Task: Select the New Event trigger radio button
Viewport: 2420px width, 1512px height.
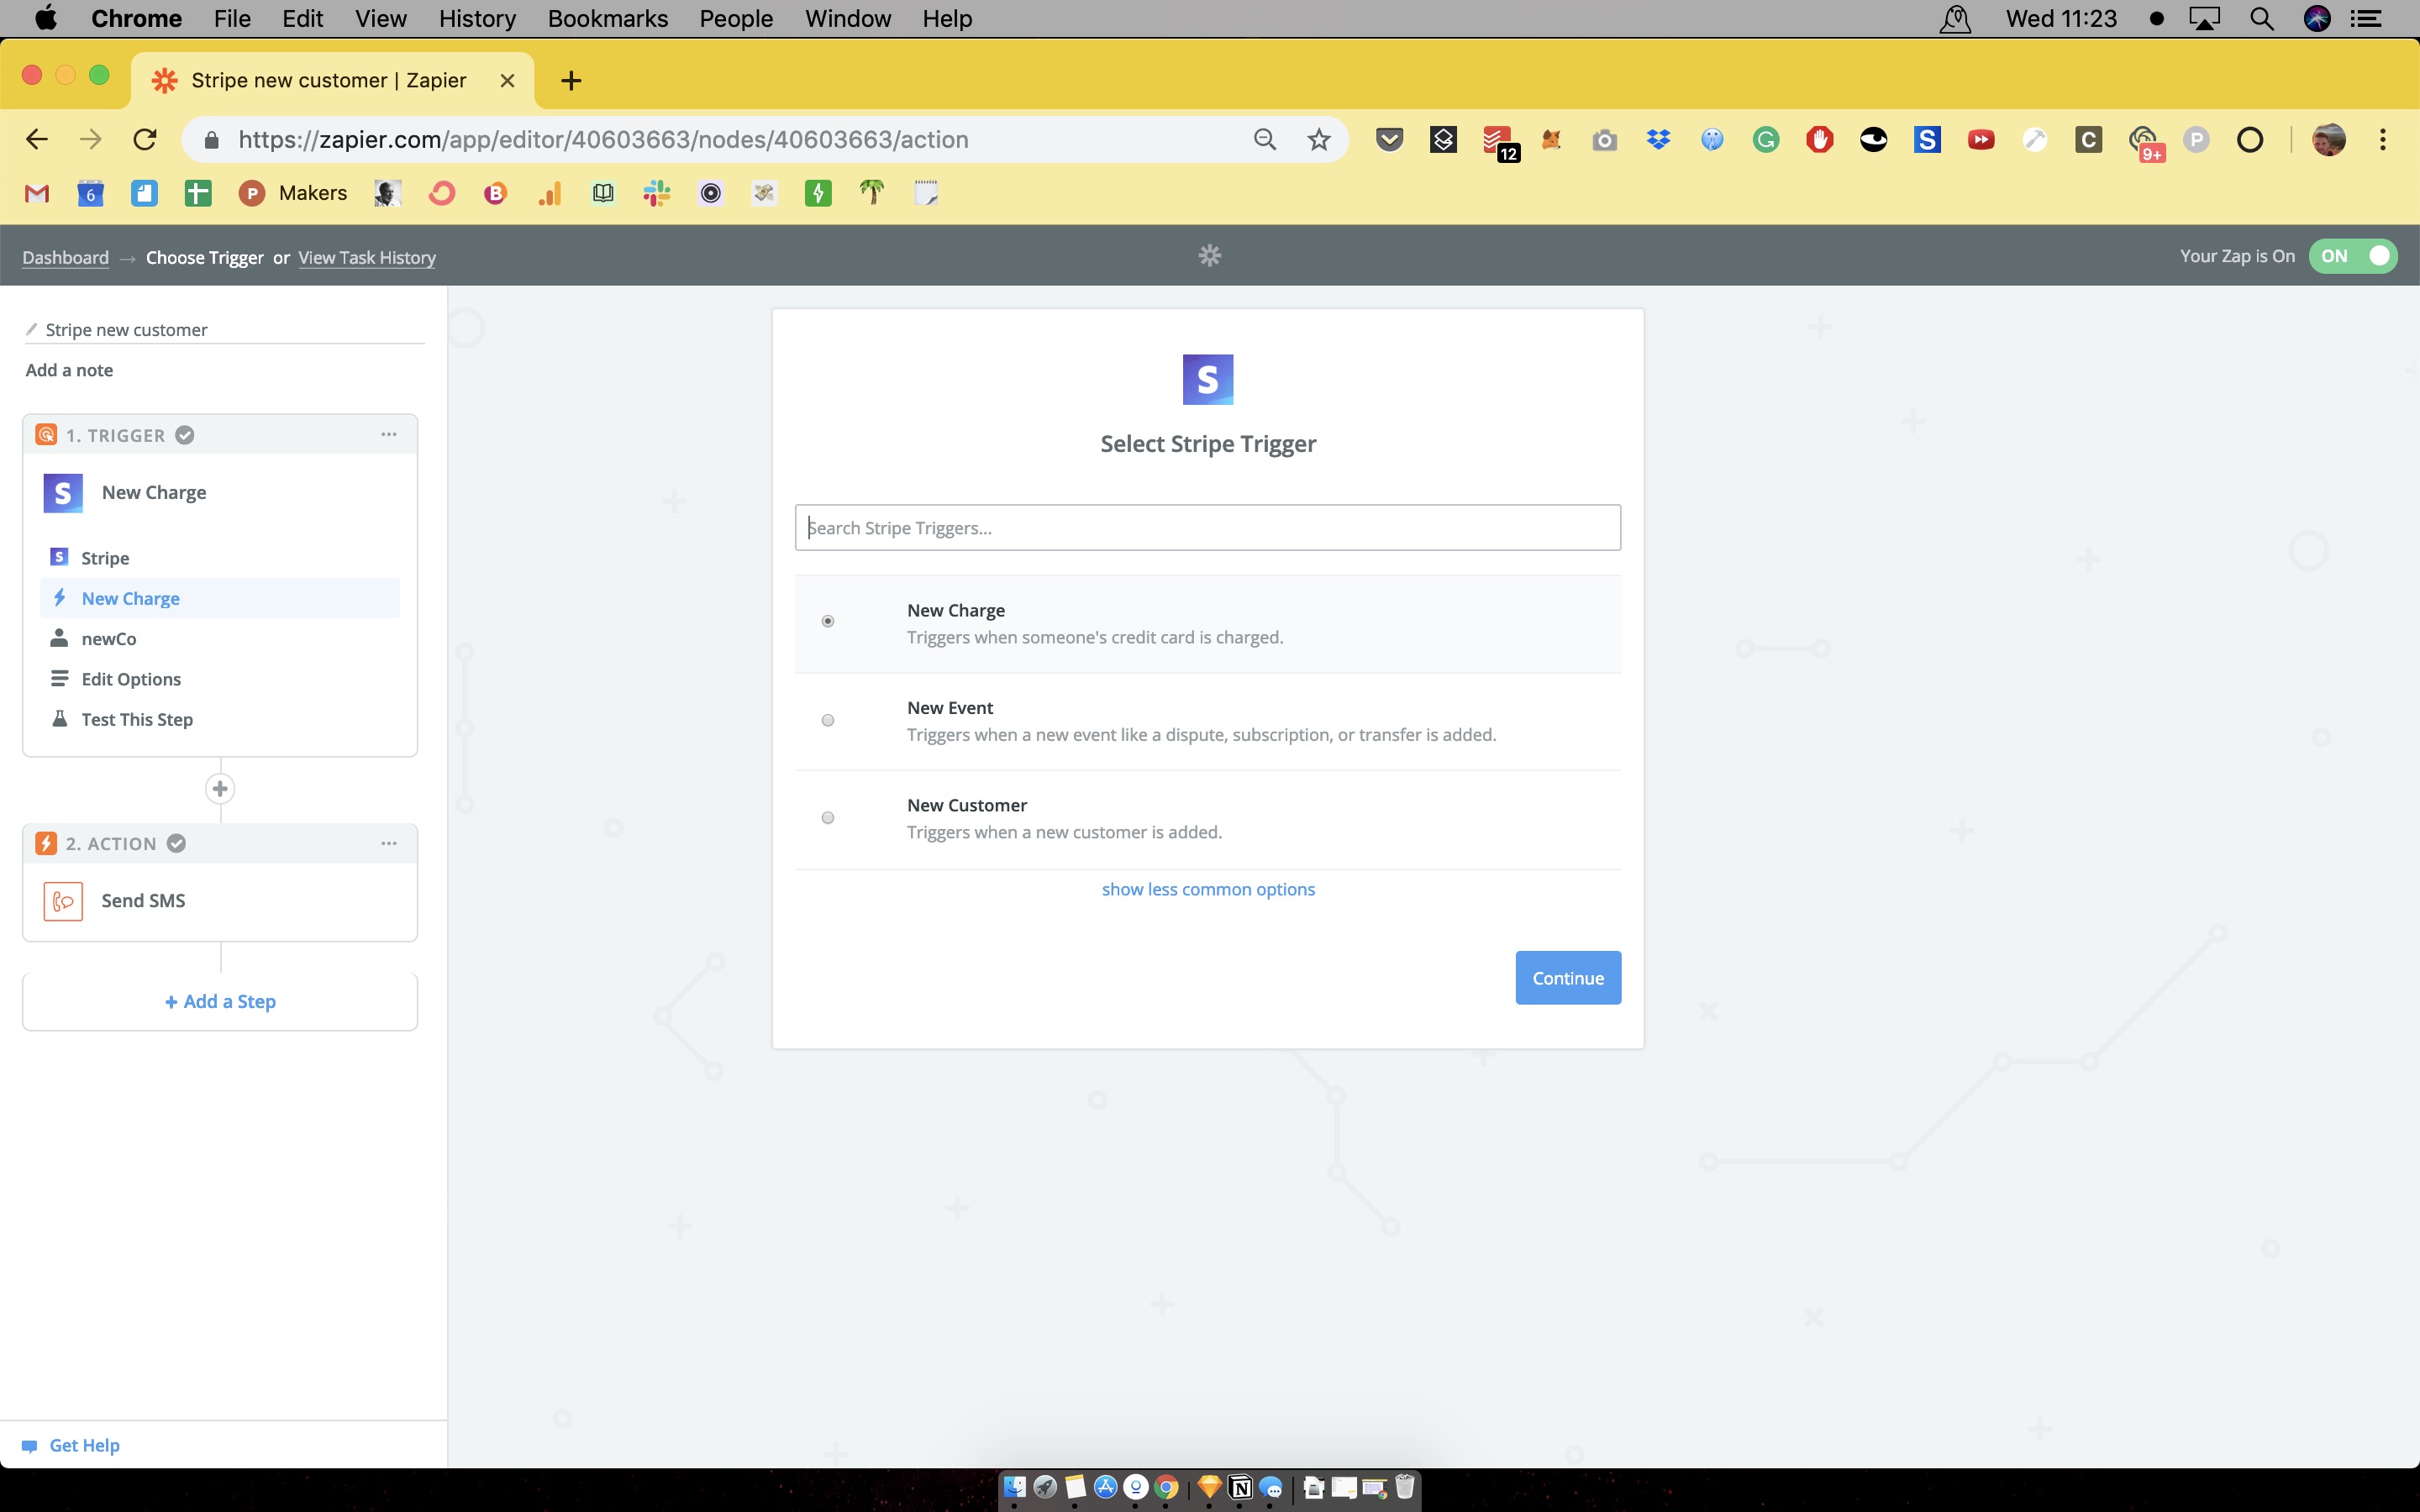Action: (x=828, y=720)
